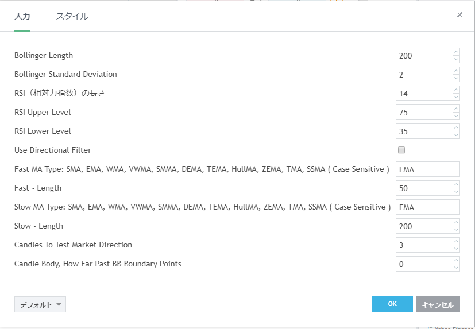Screen dimensions: 475x329
Task: Focus the Slow MA Type text field
Action: [428, 207]
